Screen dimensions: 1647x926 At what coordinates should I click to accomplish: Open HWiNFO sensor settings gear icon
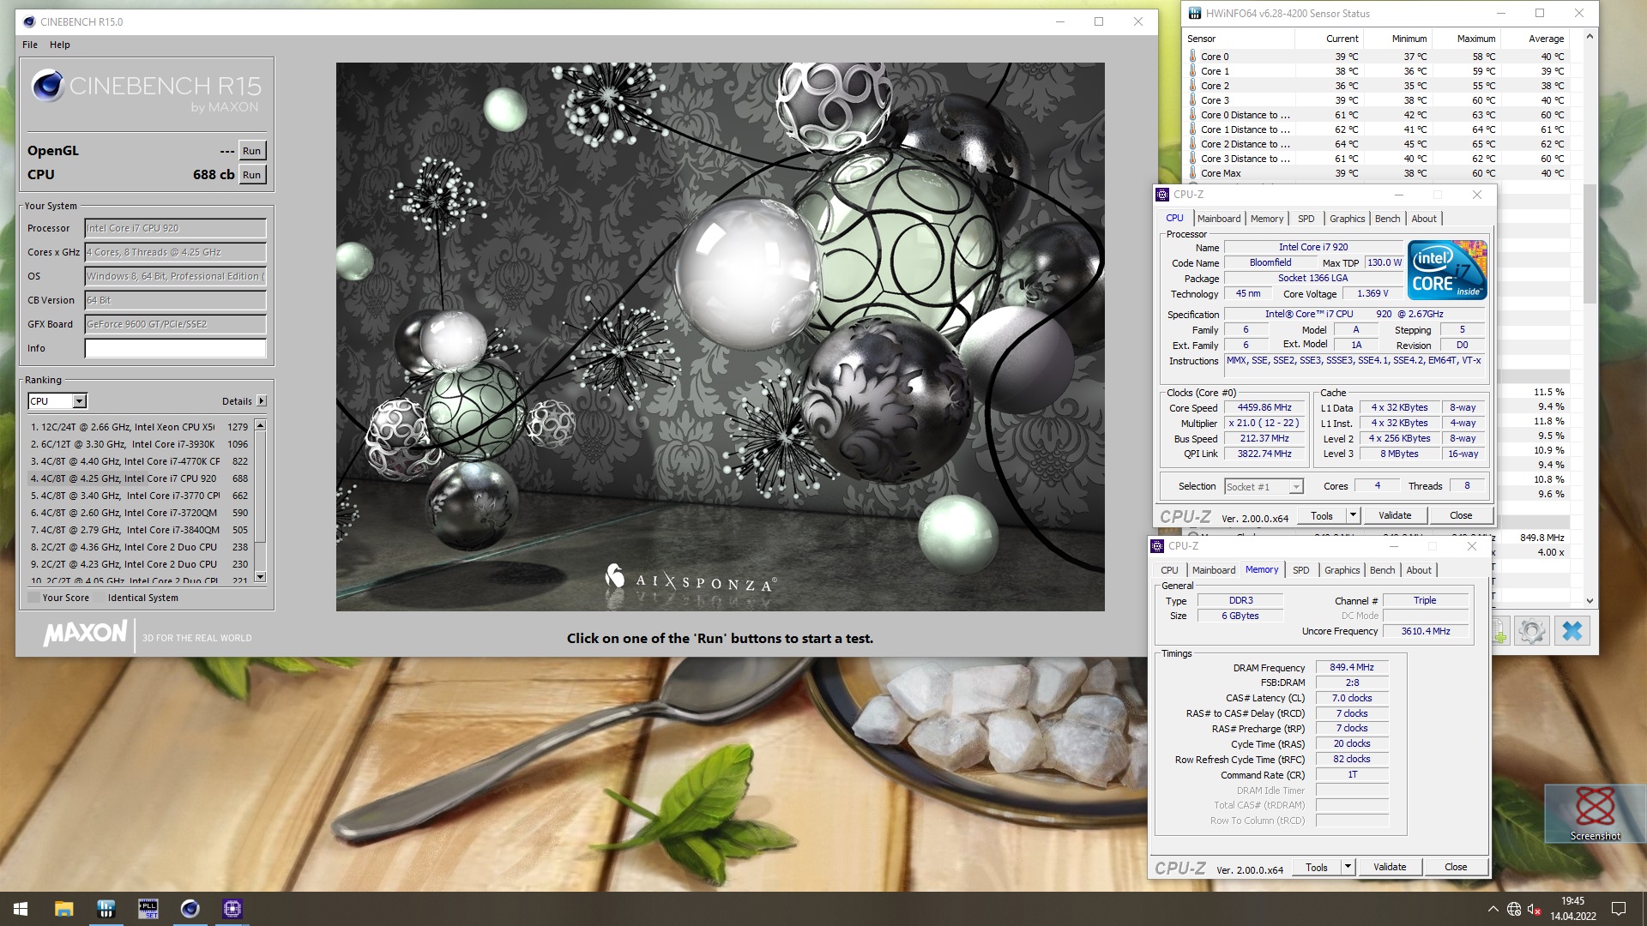point(1531,631)
